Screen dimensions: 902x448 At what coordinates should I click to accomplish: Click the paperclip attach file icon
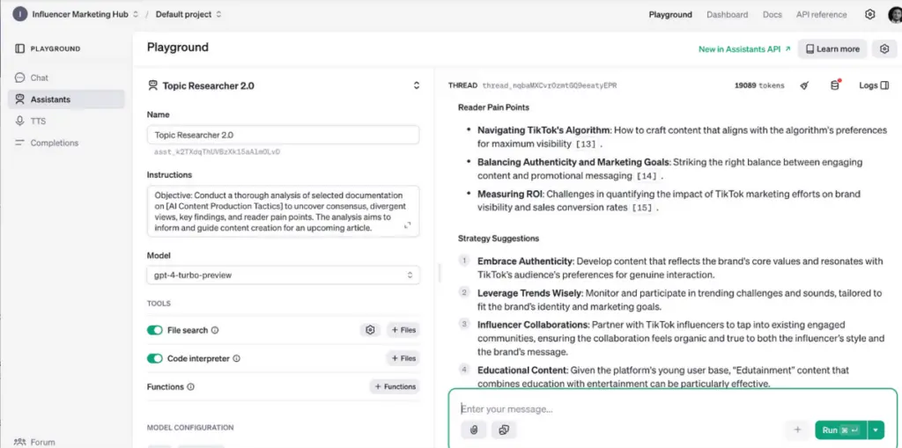[x=473, y=430]
